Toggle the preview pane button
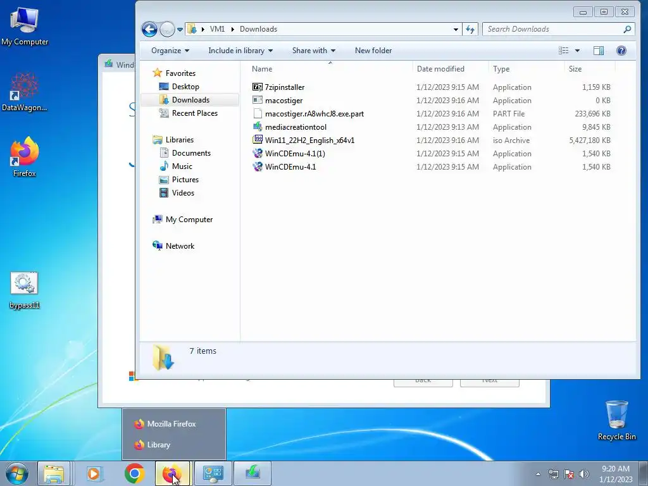This screenshot has width=648, height=486. 599,51
